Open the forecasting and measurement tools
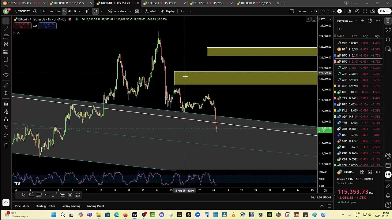 click(6, 52)
